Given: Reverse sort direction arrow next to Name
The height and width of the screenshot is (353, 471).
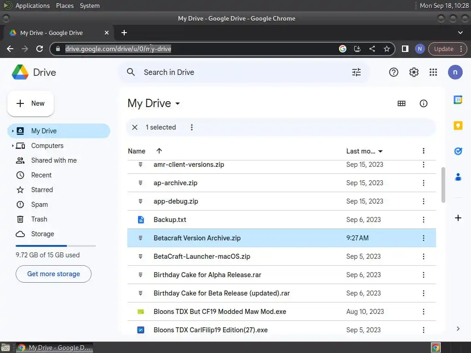Looking at the screenshot, I should (159, 151).
